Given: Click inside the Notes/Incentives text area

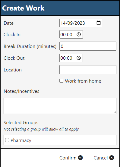Looking at the screenshot, I should pyautogui.click(x=60, y=106).
